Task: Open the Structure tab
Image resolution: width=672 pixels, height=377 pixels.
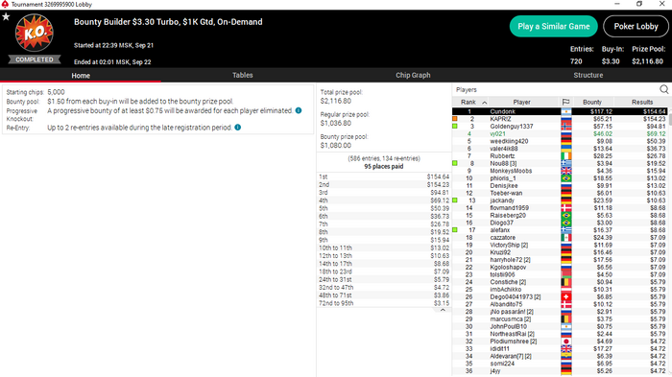Action: point(588,75)
